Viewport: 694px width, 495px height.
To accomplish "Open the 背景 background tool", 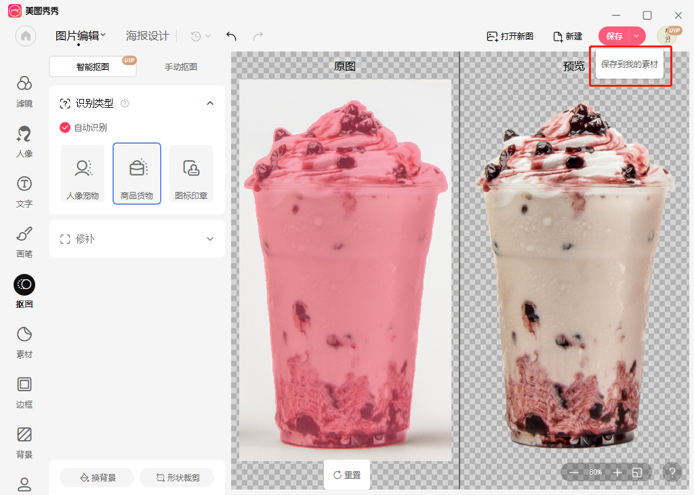I will pyautogui.click(x=24, y=442).
